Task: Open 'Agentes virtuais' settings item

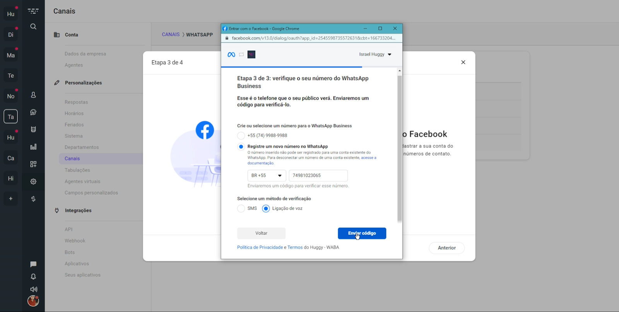Action: point(82,181)
